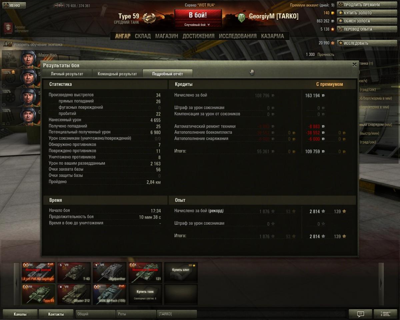The image size is (400, 320).
Task: Select the Type 59 tank thumbnail
Action: click(x=39, y=294)
